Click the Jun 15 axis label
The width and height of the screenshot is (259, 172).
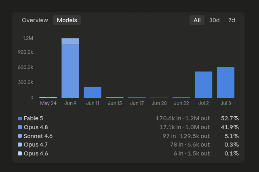click(x=115, y=103)
